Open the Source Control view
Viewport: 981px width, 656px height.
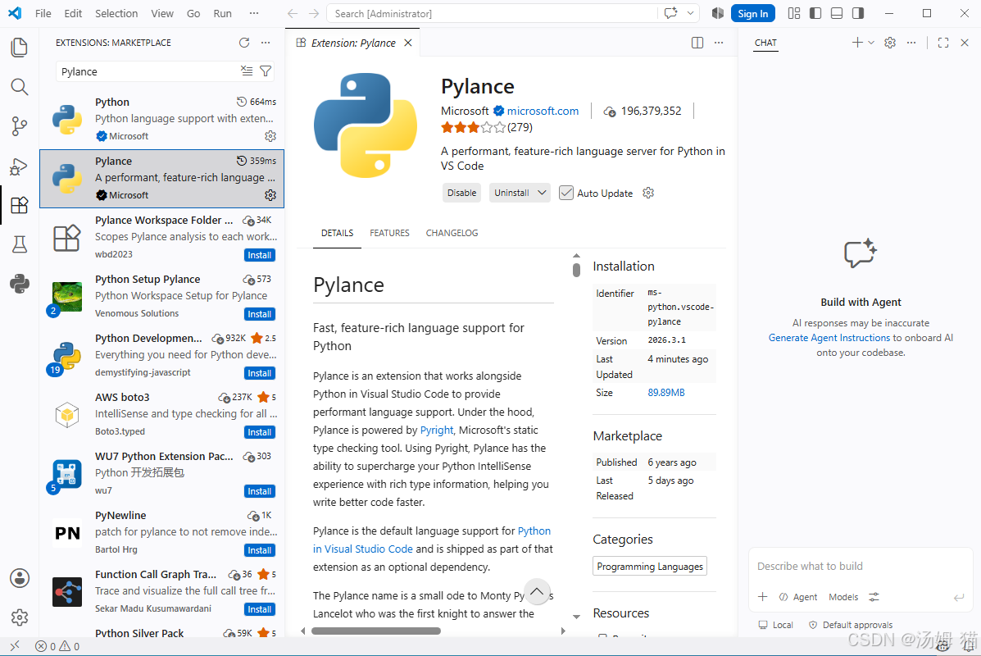(x=20, y=126)
